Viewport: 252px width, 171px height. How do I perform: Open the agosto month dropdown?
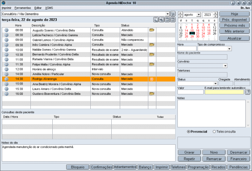pyautogui.click(x=199, y=15)
